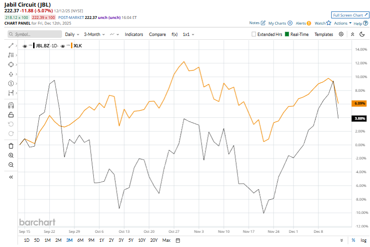The image size is (370, 247).
Task: Open JBL.BZ series options ellipsis
Action: coord(30,45)
